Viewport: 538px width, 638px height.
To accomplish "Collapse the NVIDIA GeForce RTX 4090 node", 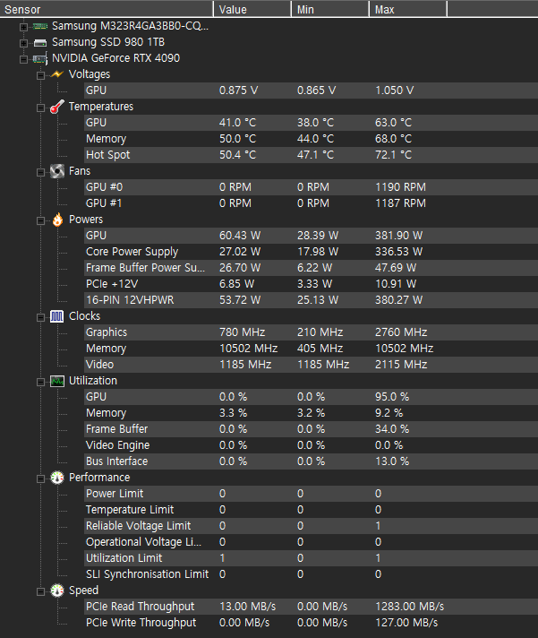I will click(23, 59).
